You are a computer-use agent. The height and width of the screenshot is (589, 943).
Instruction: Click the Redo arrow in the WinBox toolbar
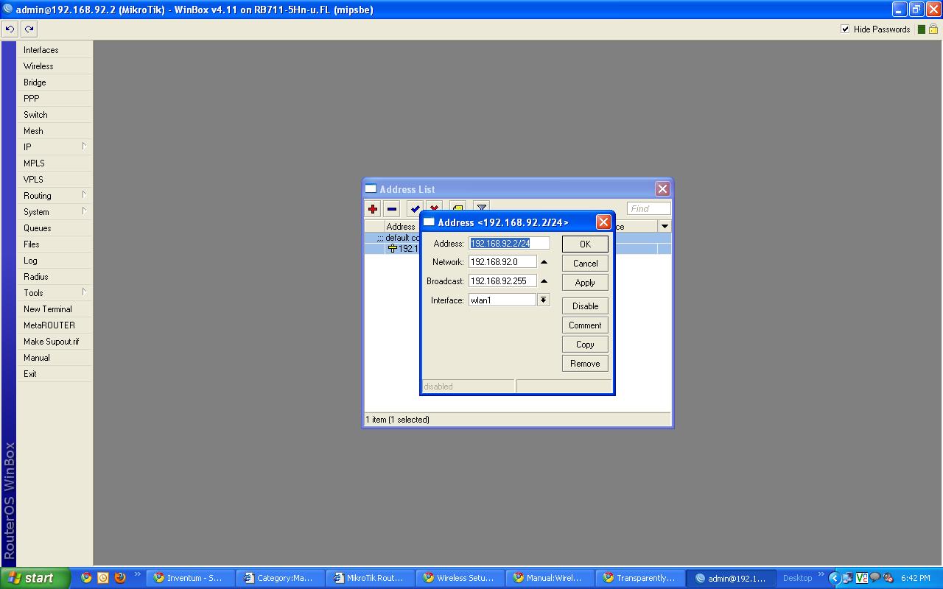(x=29, y=29)
